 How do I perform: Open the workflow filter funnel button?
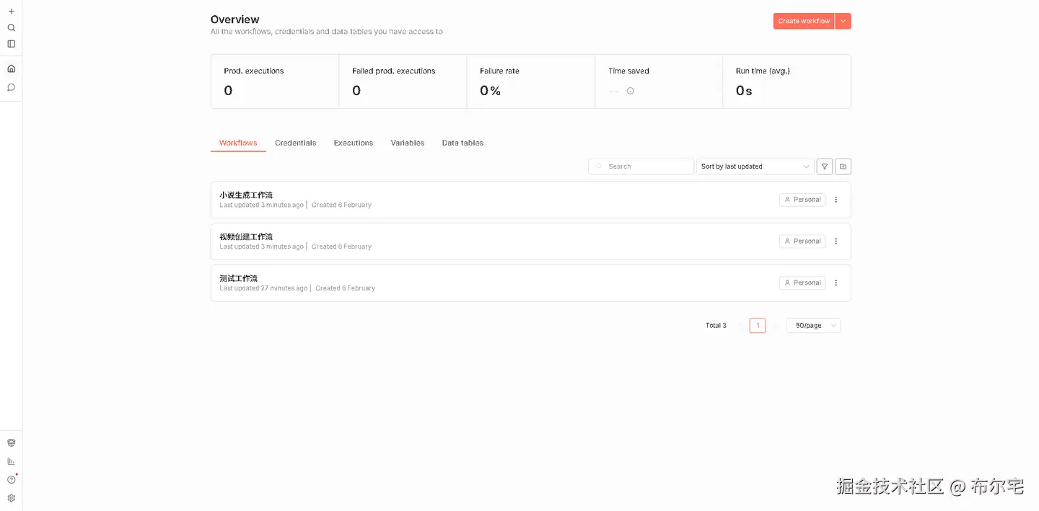pyautogui.click(x=825, y=166)
